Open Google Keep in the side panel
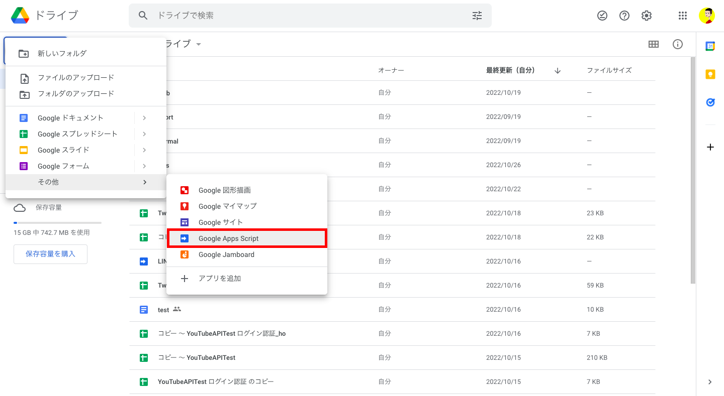This screenshot has height=396, width=724. (x=710, y=74)
